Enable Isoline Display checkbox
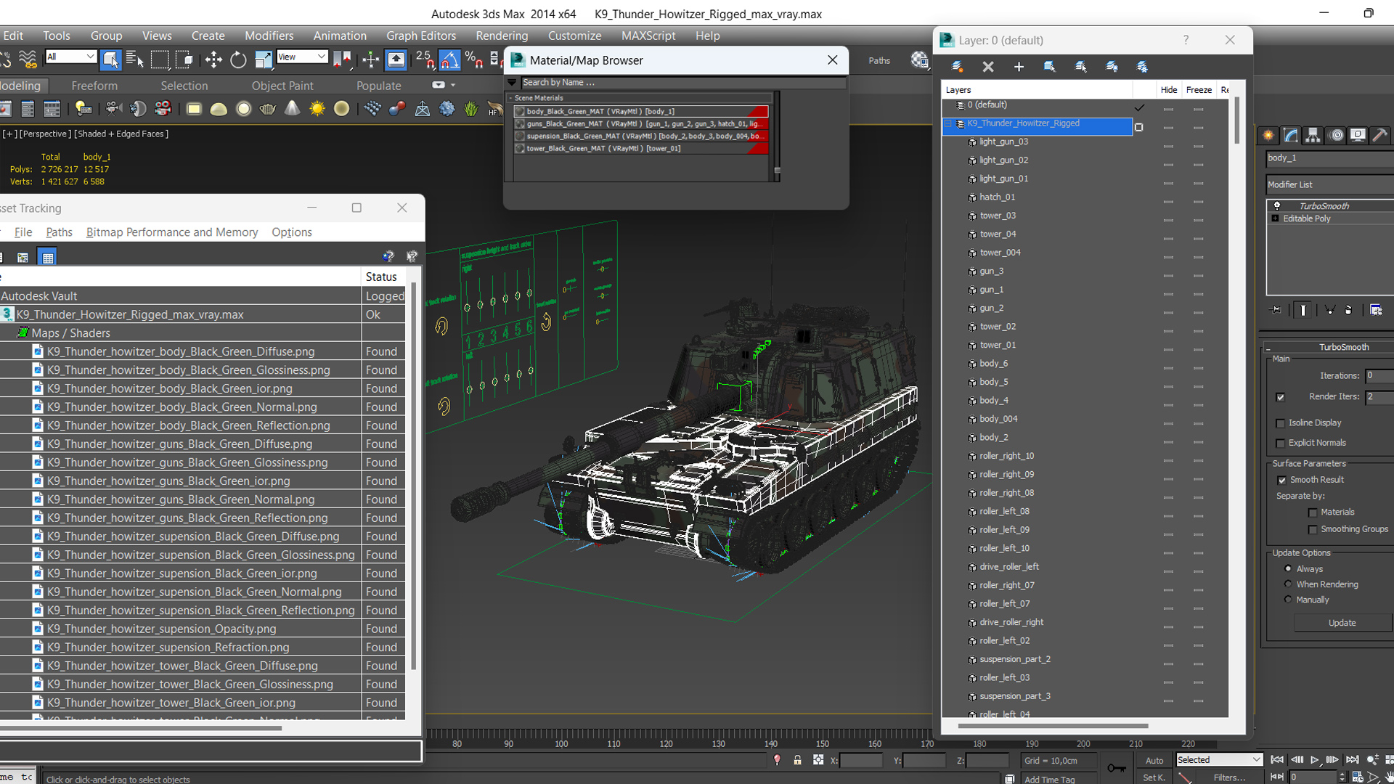The width and height of the screenshot is (1394, 784). click(1281, 423)
